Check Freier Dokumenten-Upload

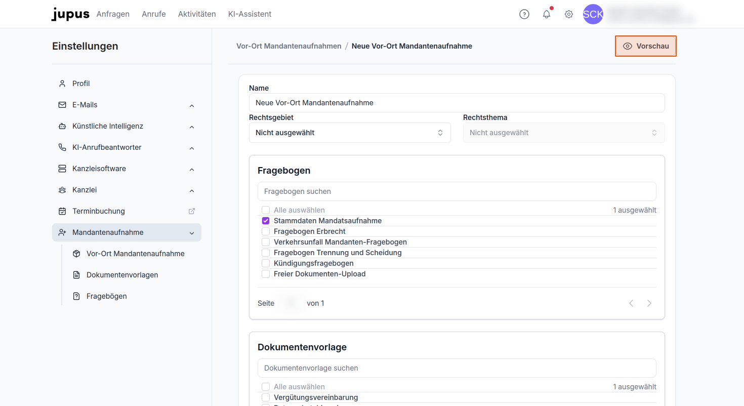266,274
